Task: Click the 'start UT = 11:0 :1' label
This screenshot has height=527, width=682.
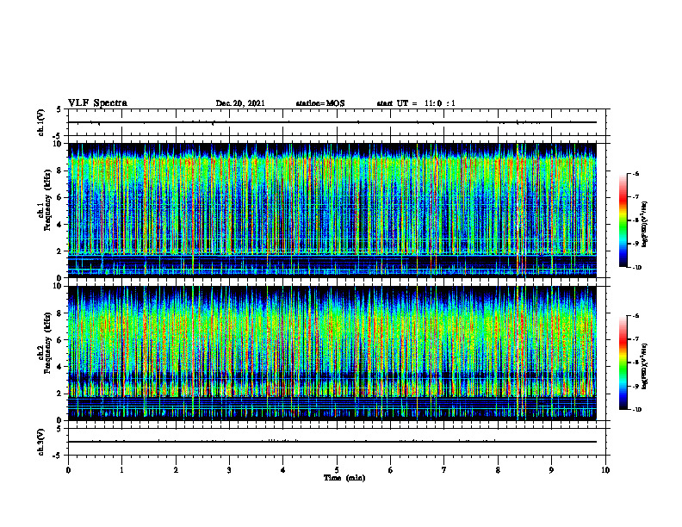Action: pos(416,103)
